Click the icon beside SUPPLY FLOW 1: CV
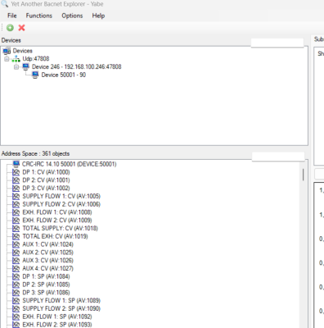 [16, 196]
